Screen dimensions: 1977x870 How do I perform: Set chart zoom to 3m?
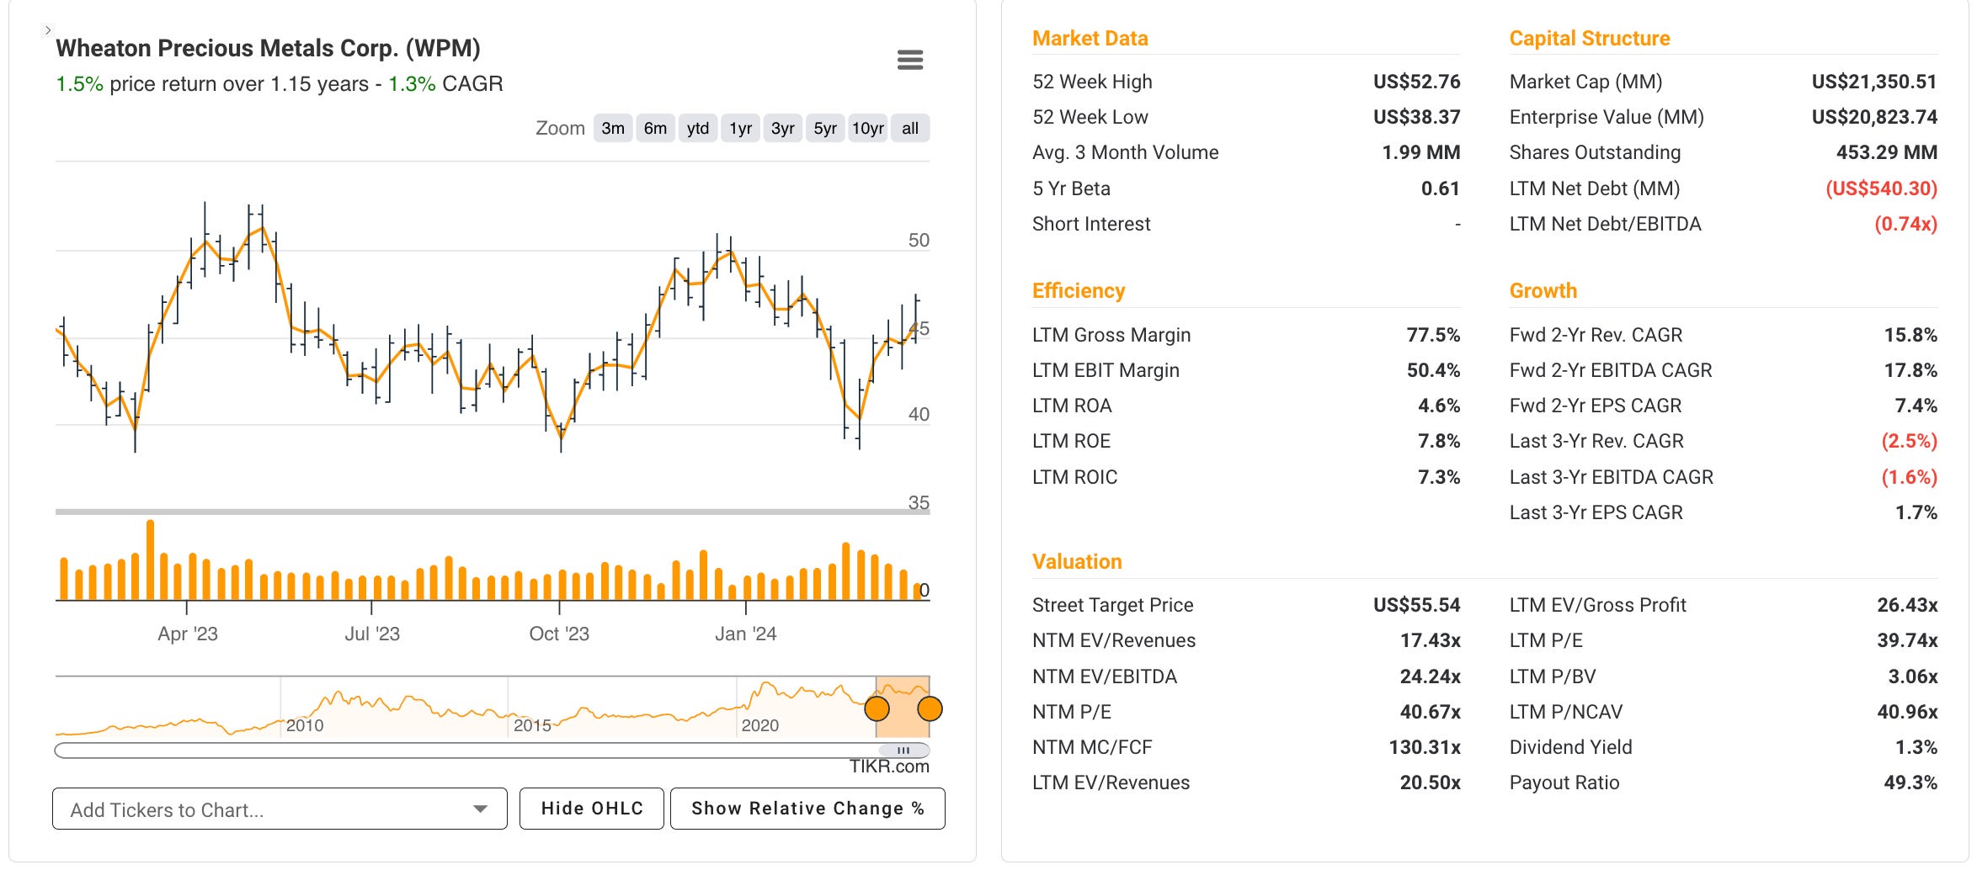click(613, 128)
